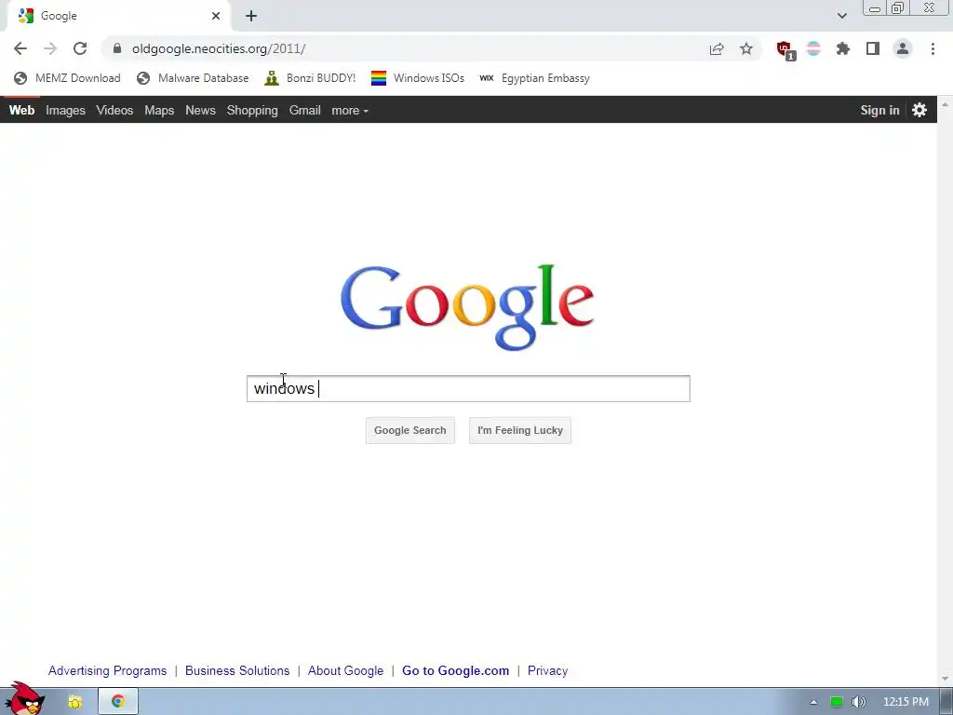Click the Google Search button
This screenshot has width=953, height=715.
pos(410,430)
